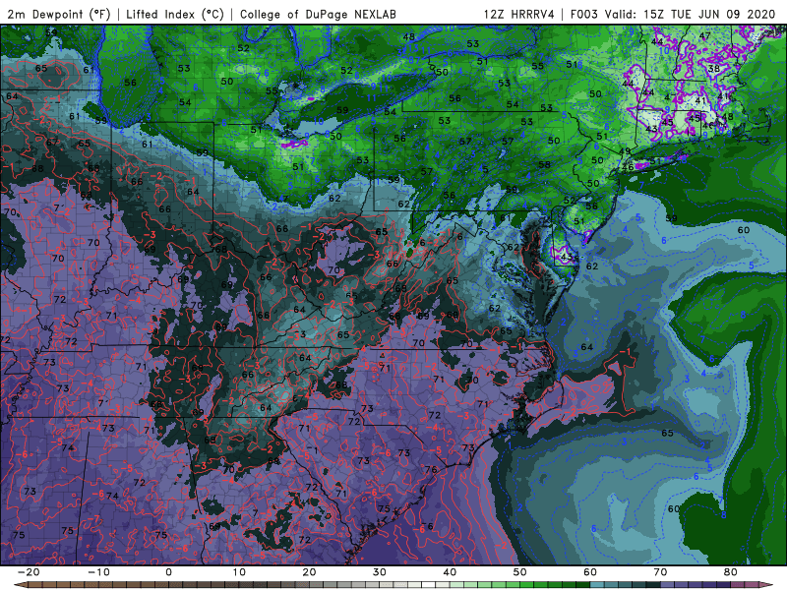787x590 pixels.
Task: Click the "12Z HRRRV4" model run label
Action: click(519, 15)
